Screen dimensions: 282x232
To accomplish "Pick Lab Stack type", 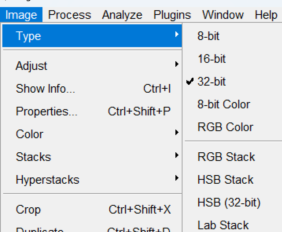I will pos(223,225).
